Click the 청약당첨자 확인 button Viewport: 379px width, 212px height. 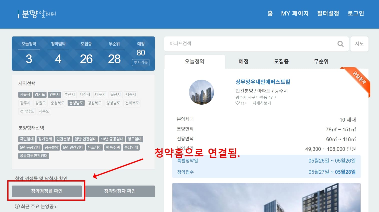click(x=120, y=191)
